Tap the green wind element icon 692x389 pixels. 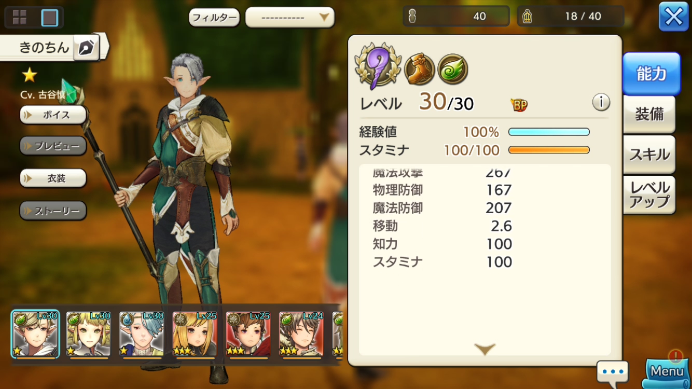pyautogui.click(x=453, y=70)
